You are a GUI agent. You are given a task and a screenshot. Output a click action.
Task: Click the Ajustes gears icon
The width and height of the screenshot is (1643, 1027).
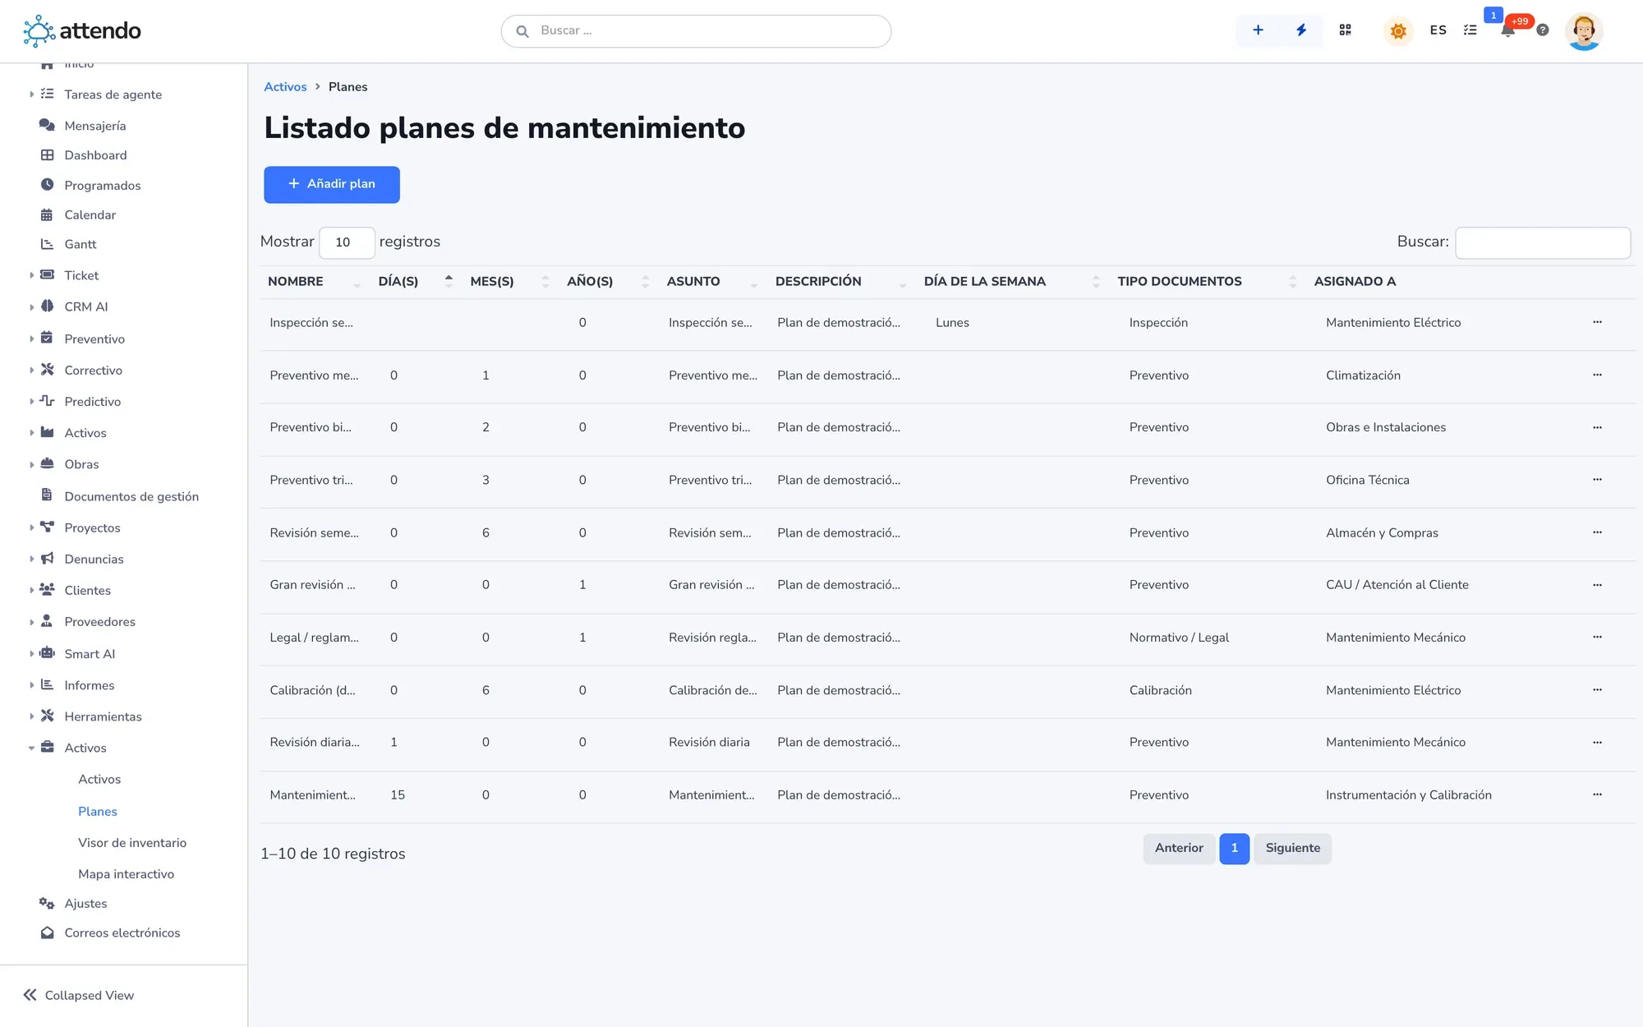[47, 903]
